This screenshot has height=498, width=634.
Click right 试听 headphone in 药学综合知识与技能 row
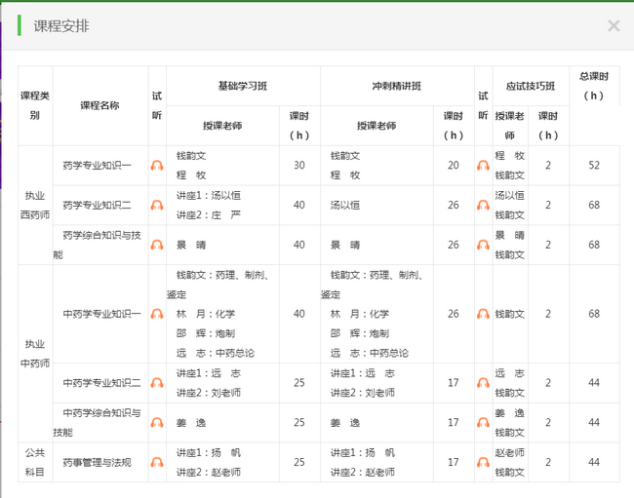tap(483, 245)
